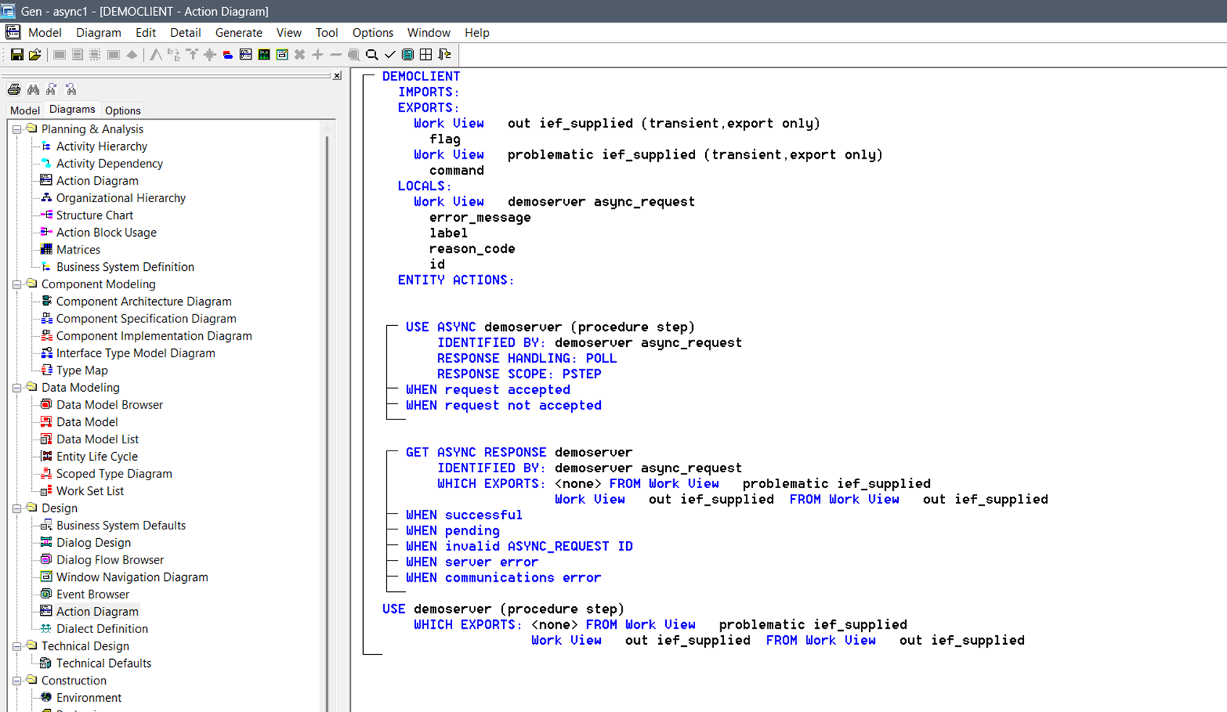
Task: Collapse the Design folder node
Action: click(17, 508)
